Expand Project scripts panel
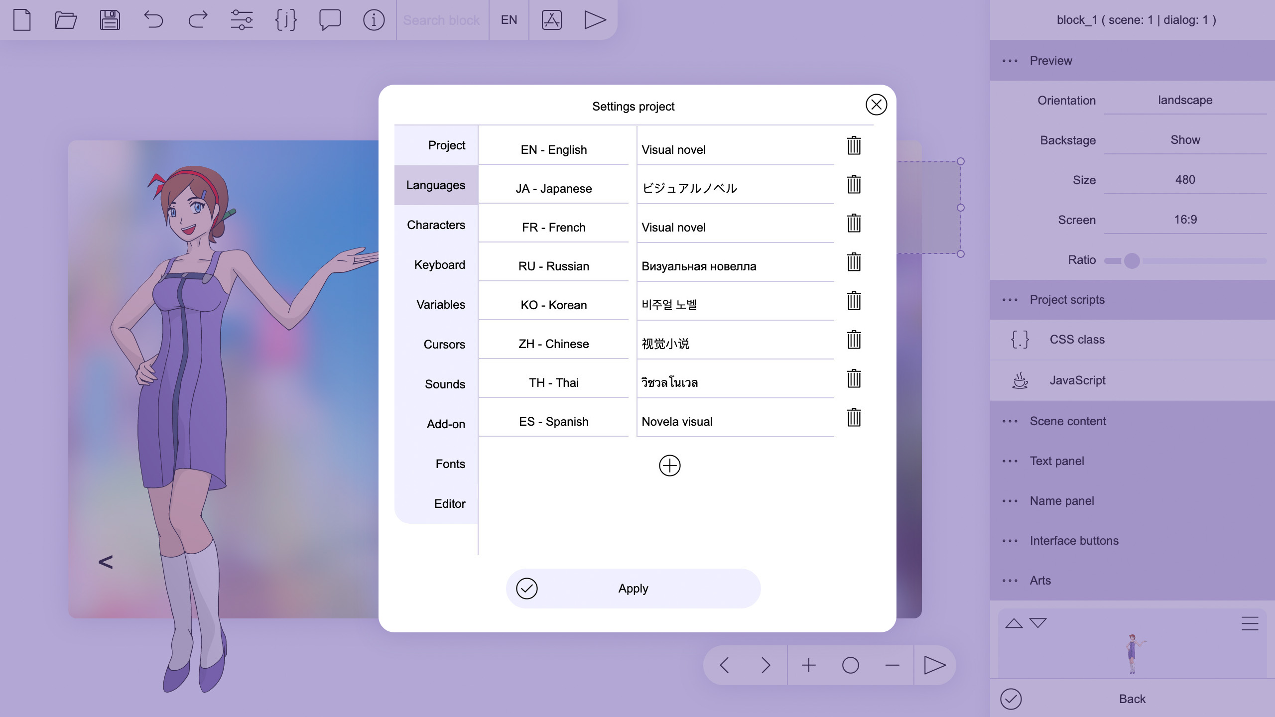The width and height of the screenshot is (1275, 717). point(1010,299)
